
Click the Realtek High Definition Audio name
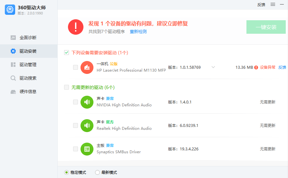coord(124,129)
